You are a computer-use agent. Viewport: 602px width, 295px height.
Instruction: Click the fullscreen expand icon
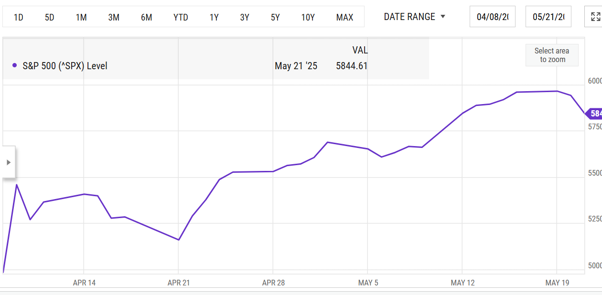[595, 17]
